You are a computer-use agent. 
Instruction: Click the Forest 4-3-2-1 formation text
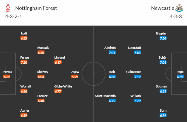(14, 16)
